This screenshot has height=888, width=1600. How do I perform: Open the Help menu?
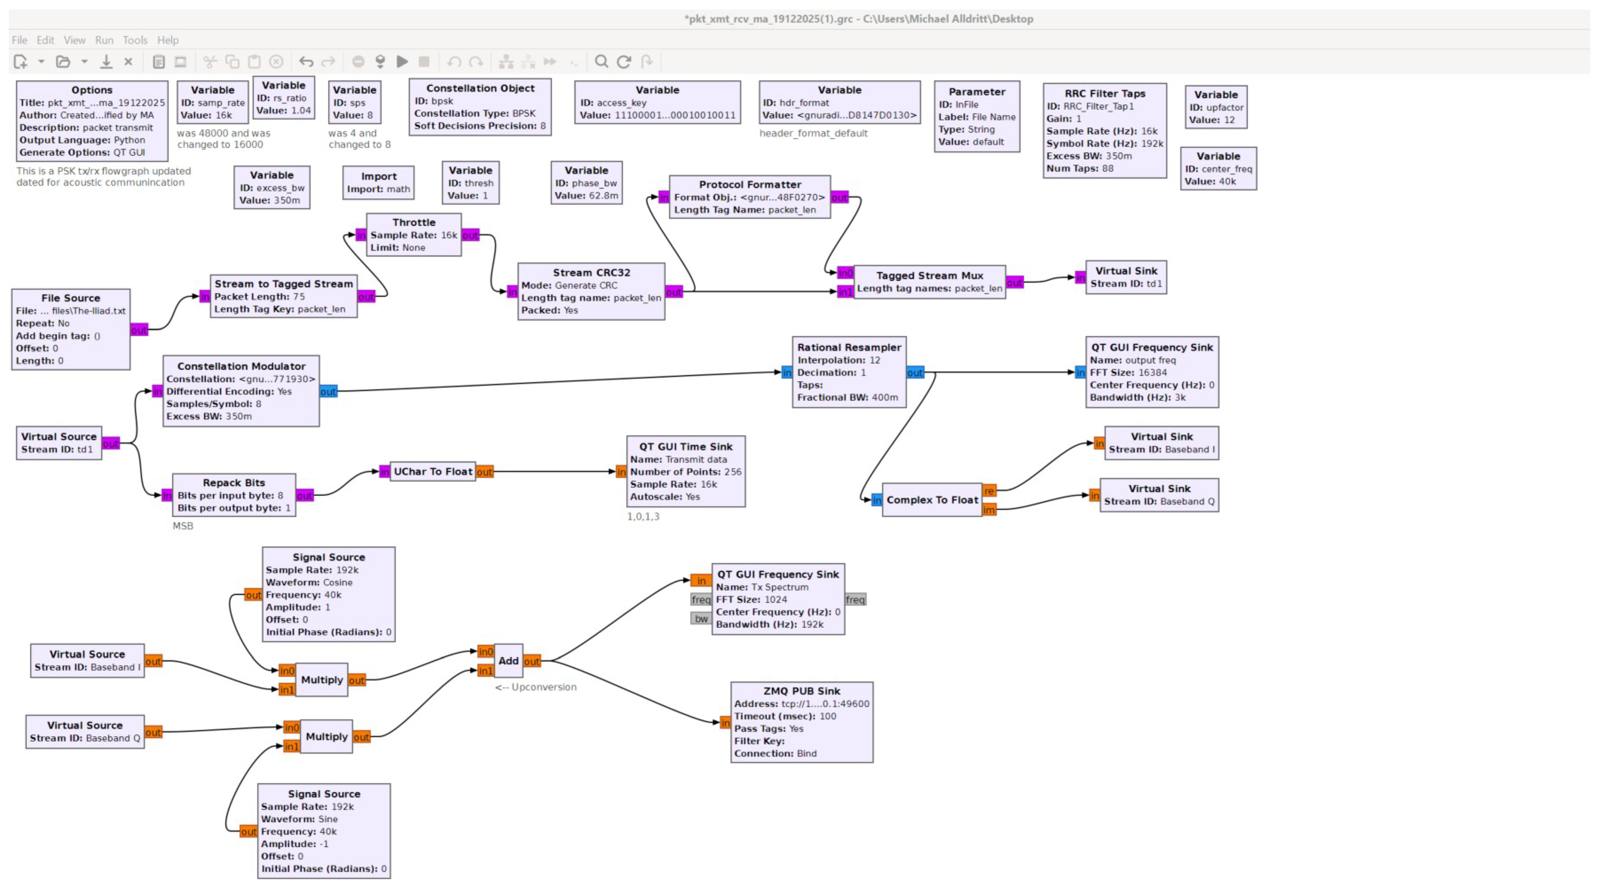tap(168, 40)
